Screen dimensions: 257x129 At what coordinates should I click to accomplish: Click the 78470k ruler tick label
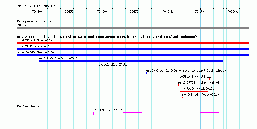point(135,11)
